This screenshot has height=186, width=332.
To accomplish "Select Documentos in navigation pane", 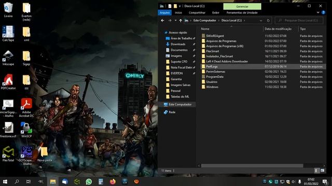I will pyautogui.click(x=179, y=50).
